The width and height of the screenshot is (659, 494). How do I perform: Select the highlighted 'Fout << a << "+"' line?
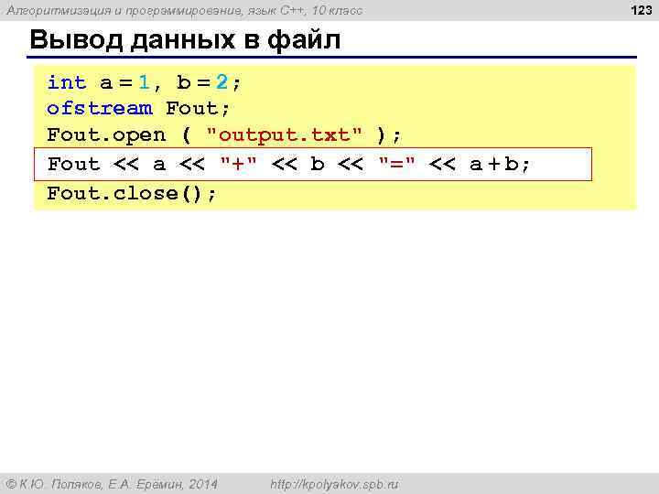click(313, 165)
